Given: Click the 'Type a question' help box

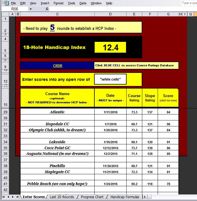Looking at the screenshot, I should [x=189, y=3].
